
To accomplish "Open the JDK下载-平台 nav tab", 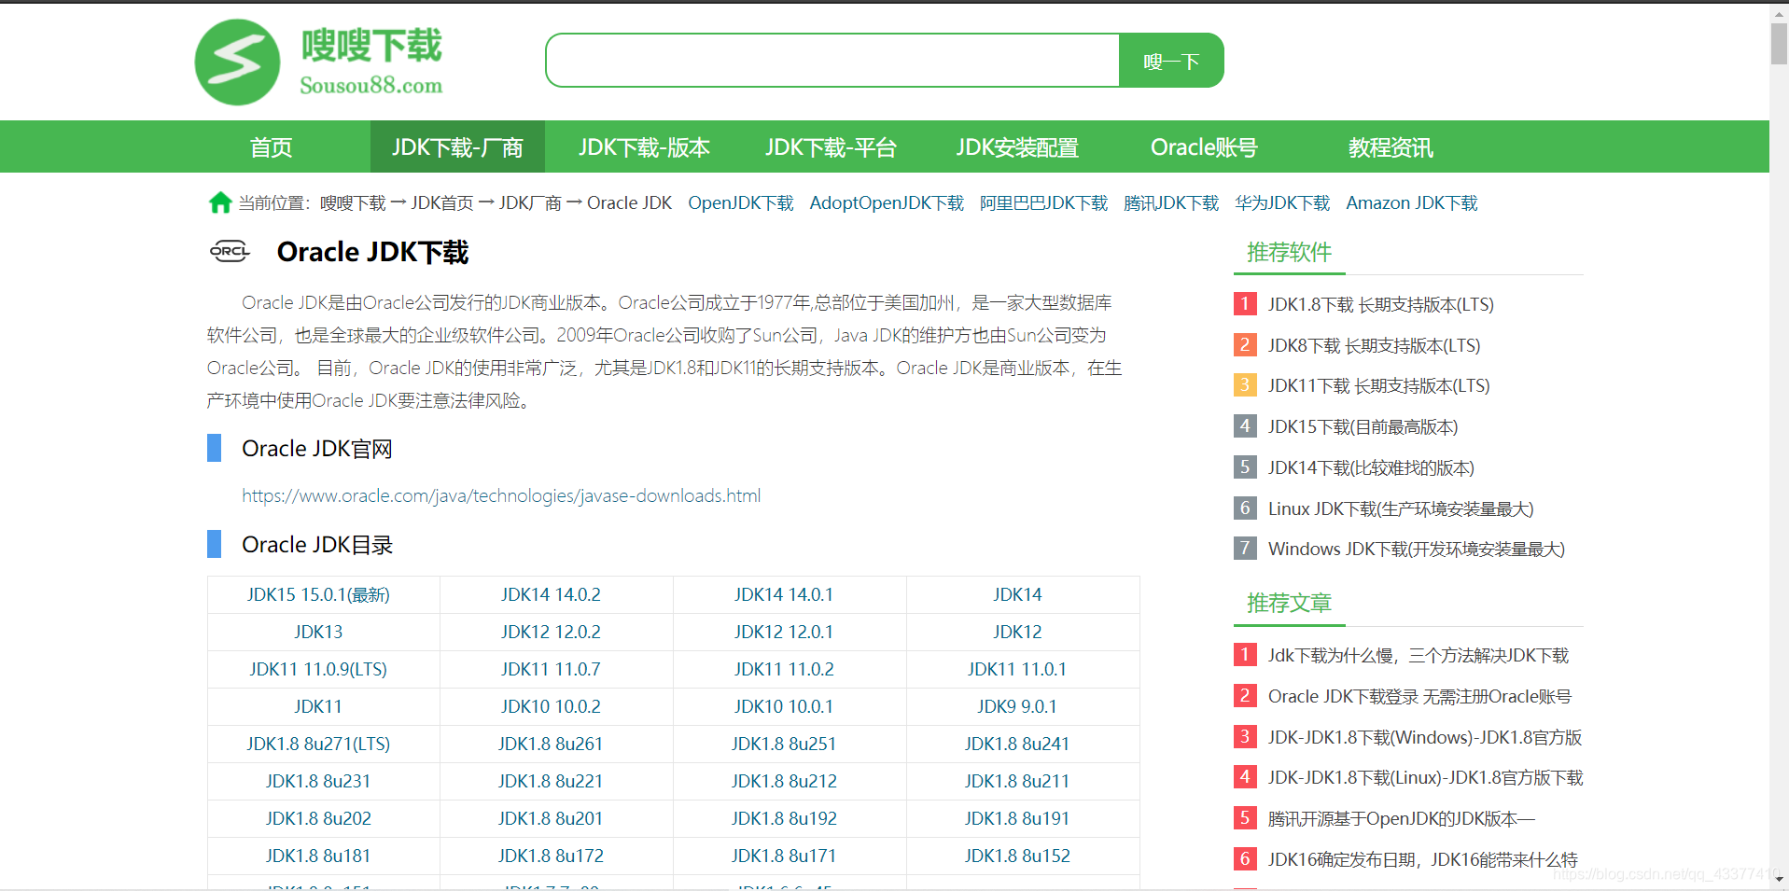I will 831,147.
